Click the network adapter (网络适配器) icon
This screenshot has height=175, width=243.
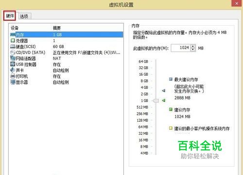point(13,58)
